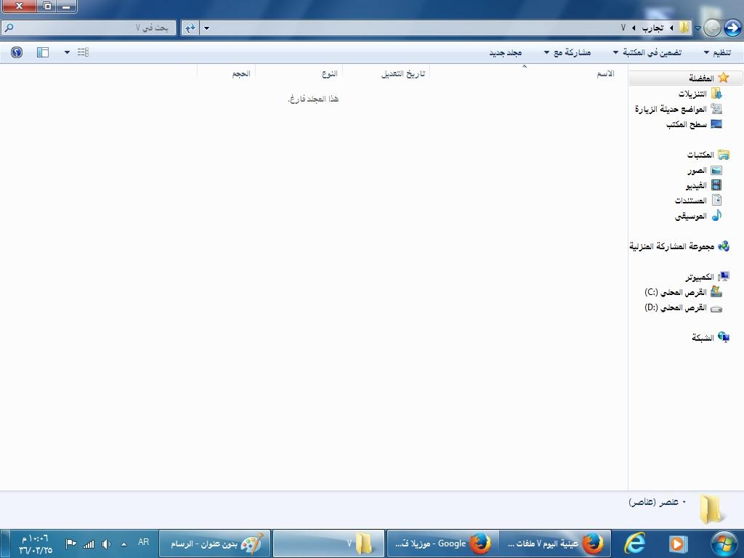
Task: Open سطح المكتب in favorites
Action: (x=686, y=125)
